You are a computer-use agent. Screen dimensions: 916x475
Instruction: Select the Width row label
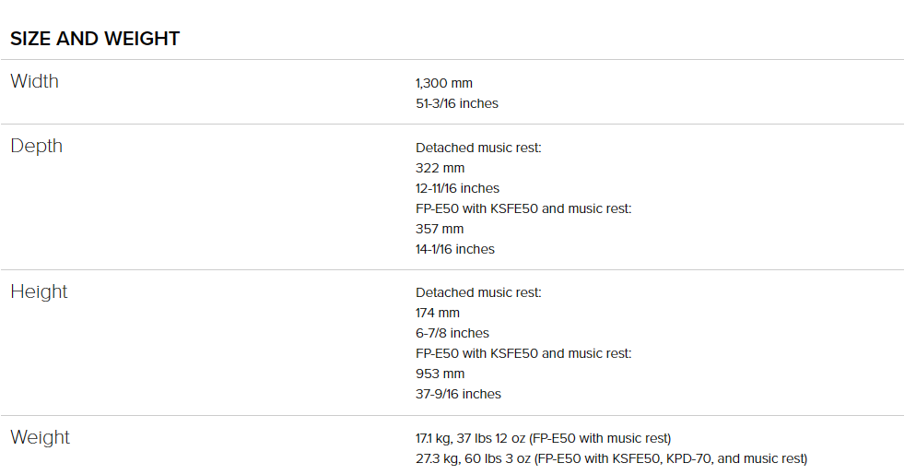[x=34, y=81]
